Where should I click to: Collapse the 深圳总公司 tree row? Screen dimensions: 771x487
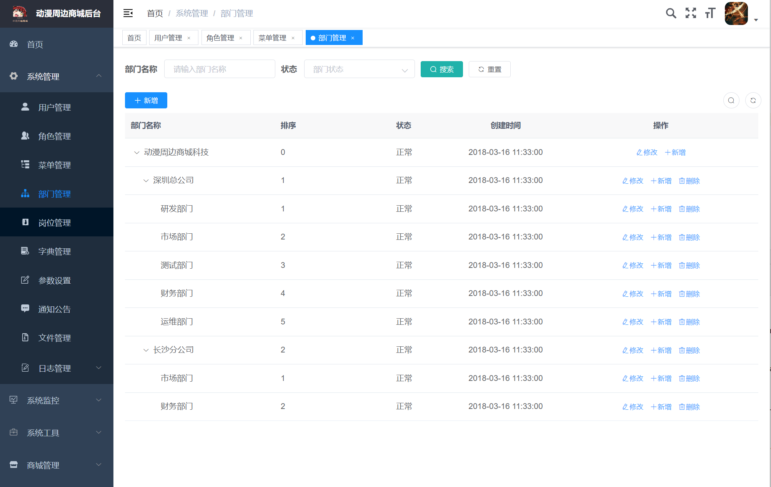click(146, 181)
